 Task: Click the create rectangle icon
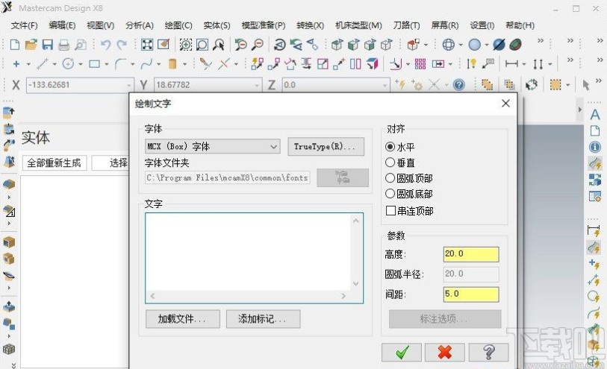tap(95, 64)
